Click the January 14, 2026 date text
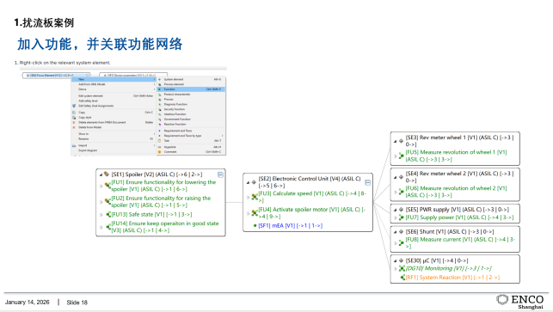Screen dimensions: 553x312 [x=28, y=303]
